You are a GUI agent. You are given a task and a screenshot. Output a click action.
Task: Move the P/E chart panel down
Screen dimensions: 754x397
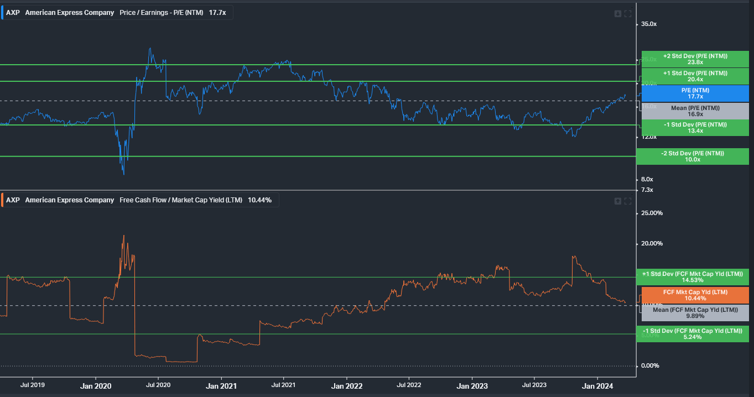pyautogui.click(x=617, y=13)
